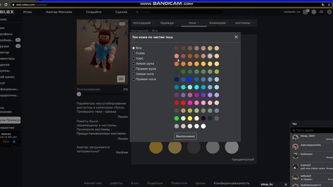333x187 pixels.
Task: Open 'Создайте' in the top navigation
Action: pos(94,12)
